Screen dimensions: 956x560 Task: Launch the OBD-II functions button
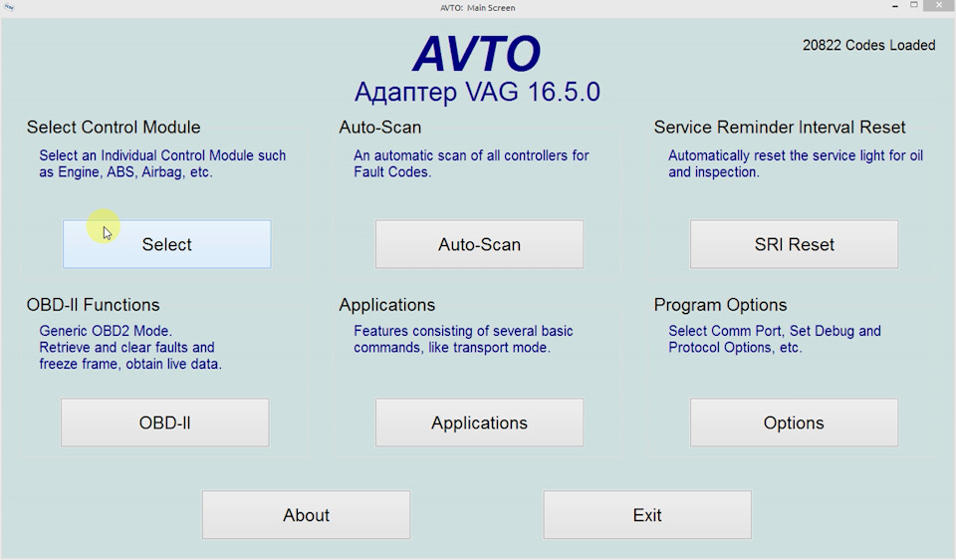click(164, 422)
